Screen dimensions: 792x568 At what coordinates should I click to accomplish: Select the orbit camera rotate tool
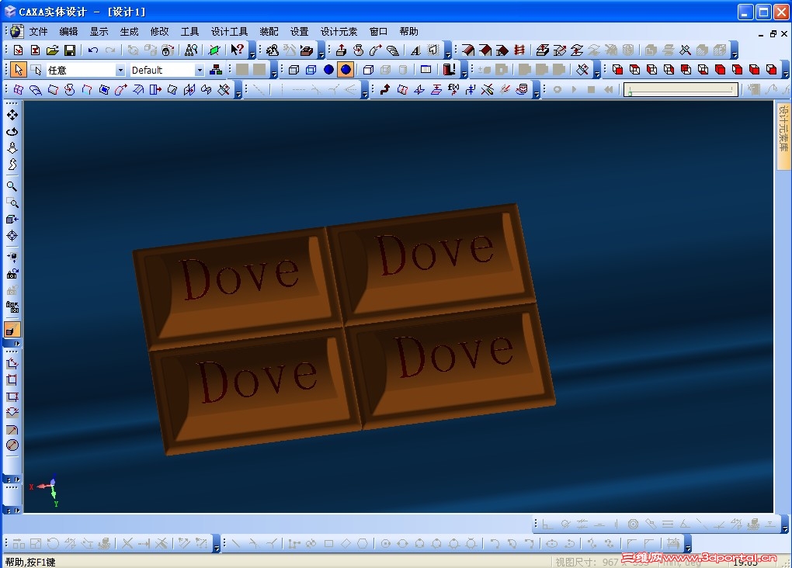pyautogui.click(x=12, y=132)
